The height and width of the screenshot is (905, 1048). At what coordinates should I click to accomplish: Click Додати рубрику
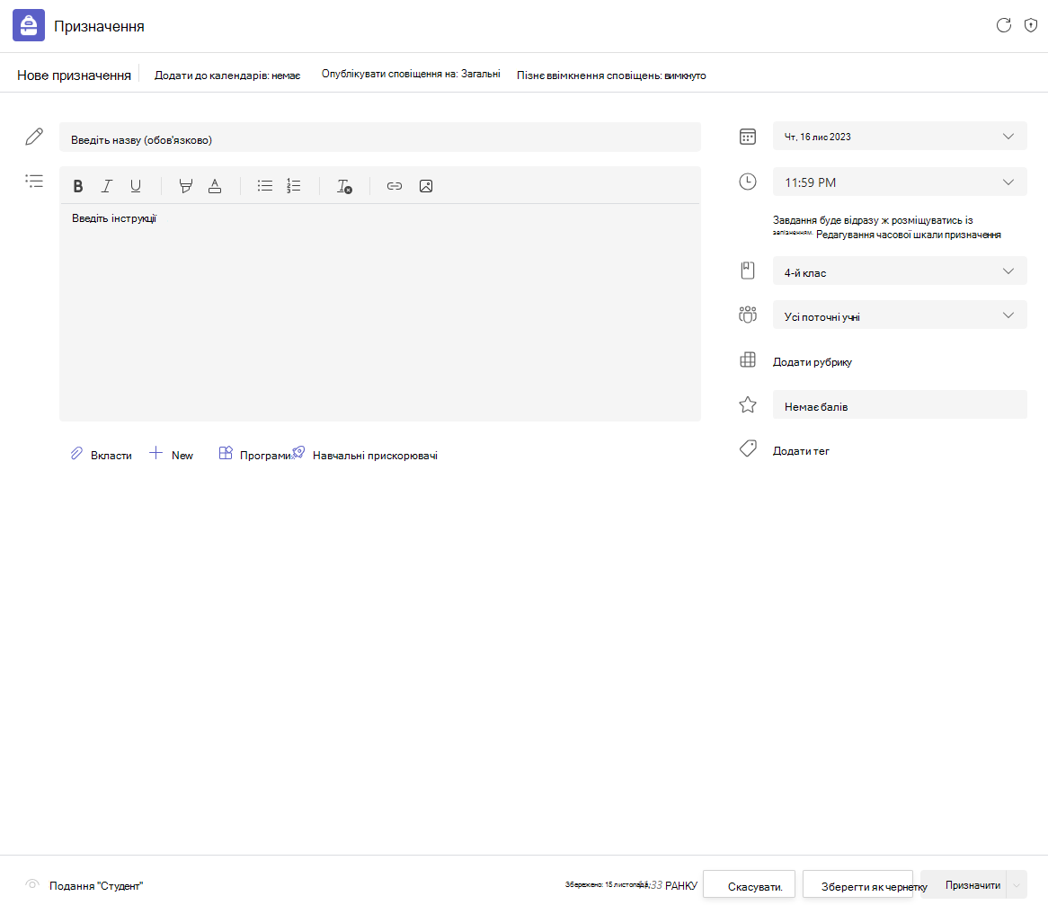point(813,361)
